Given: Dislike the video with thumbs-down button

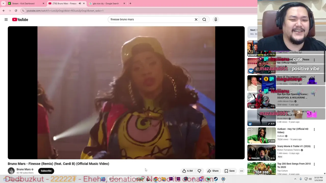Looking at the screenshot, I should 199,171.
